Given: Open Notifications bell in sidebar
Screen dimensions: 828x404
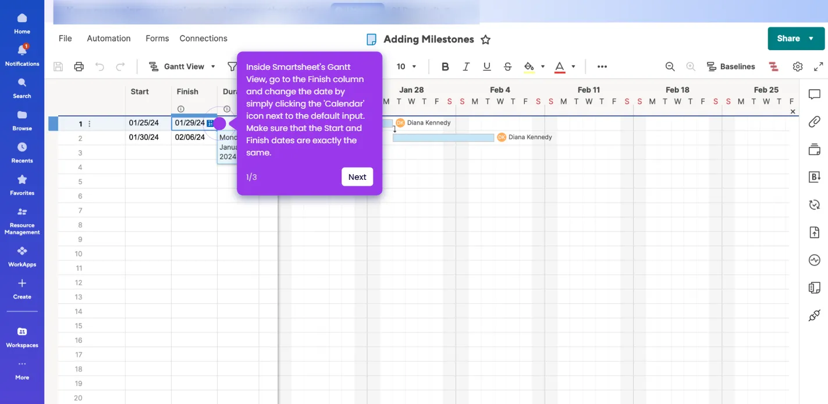Looking at the screenshot, I should coord(22,55).
